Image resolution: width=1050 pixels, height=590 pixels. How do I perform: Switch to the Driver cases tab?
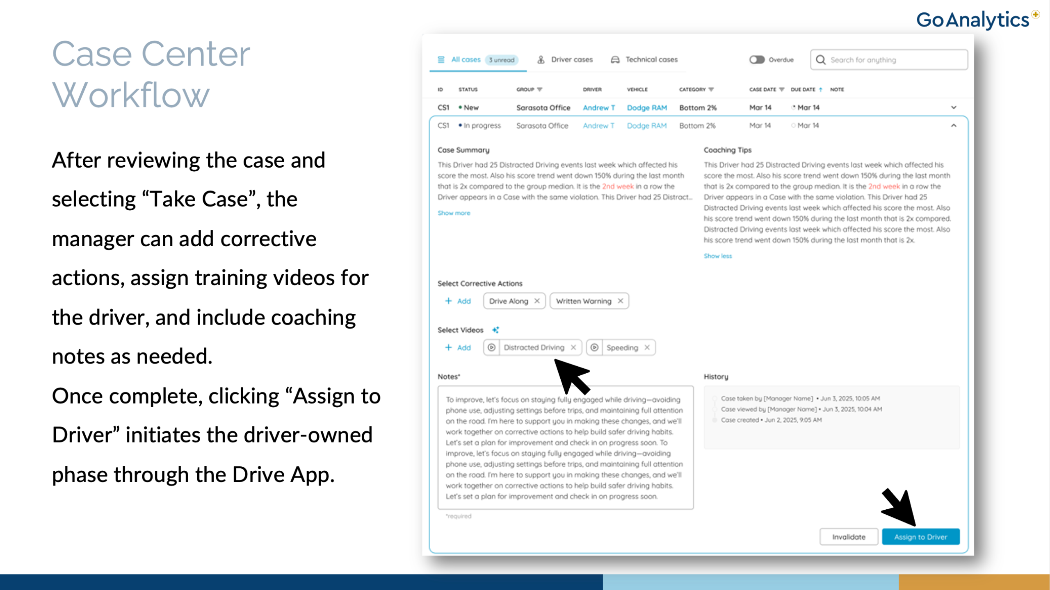point(565,60)
